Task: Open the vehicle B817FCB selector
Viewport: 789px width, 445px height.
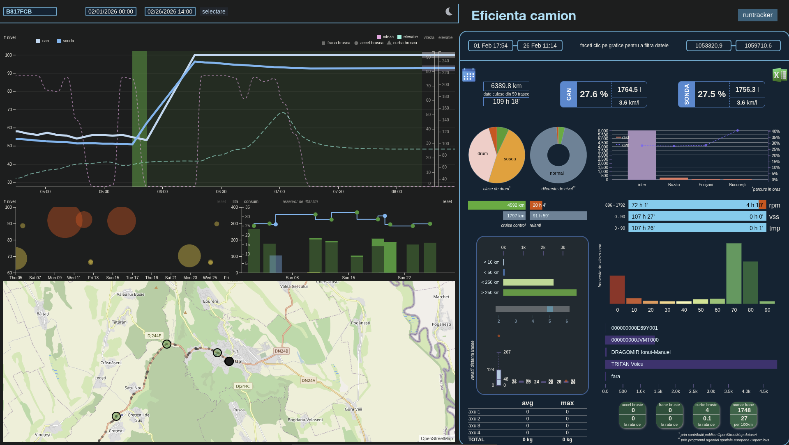Action: [30, 11]
